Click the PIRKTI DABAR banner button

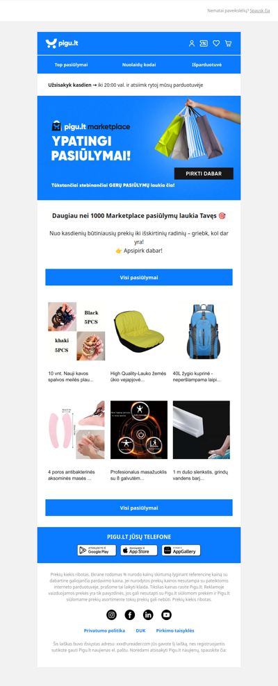(204, 174)
